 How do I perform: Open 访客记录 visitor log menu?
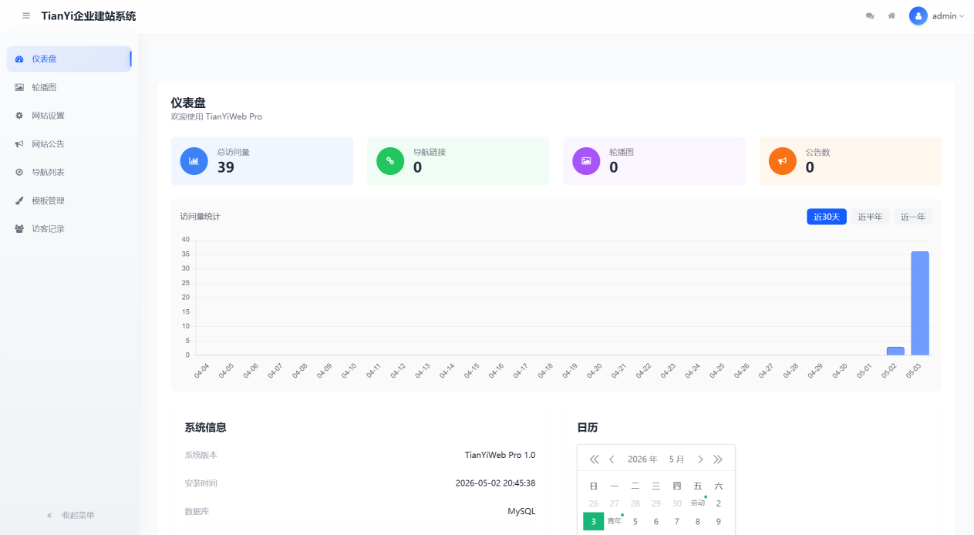point(69,229)
